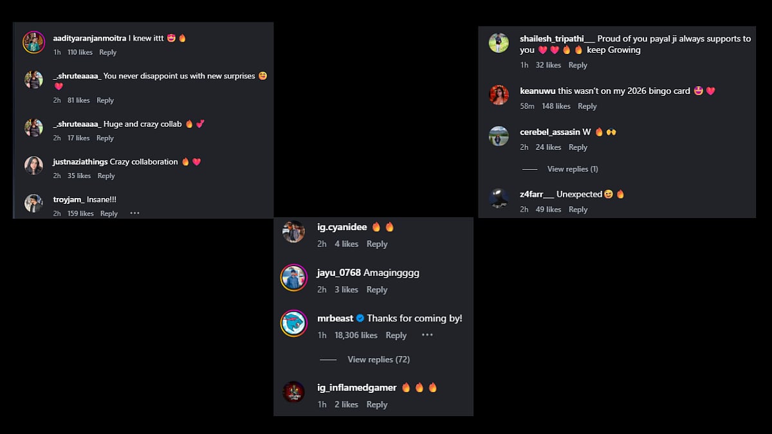Click justnaziathings' profile avatar
The width and height of the screenshot is (772, 434).
(x=33, y=166)
